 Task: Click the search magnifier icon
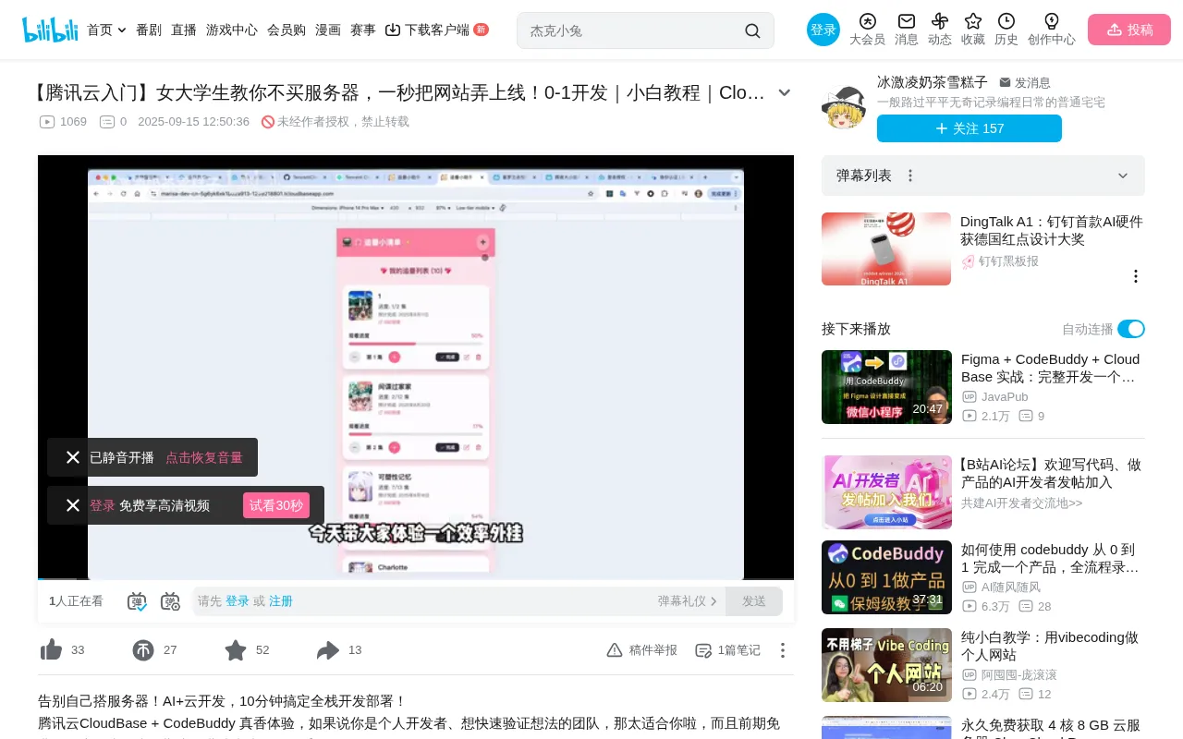[752, 30]
